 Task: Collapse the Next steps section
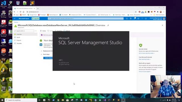[42, 54]
